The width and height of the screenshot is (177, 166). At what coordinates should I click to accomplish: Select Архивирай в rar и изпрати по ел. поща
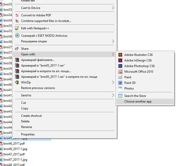click(65, 77)
